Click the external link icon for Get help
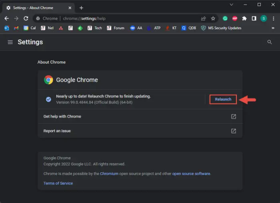Screen dimensions: 280x203 coord(233,116)
